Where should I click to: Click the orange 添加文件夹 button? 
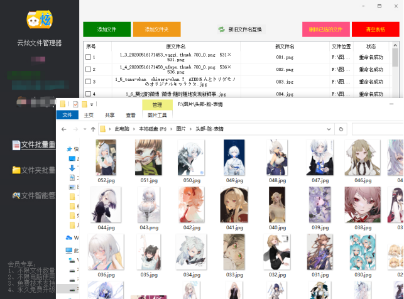pos(156,30)
